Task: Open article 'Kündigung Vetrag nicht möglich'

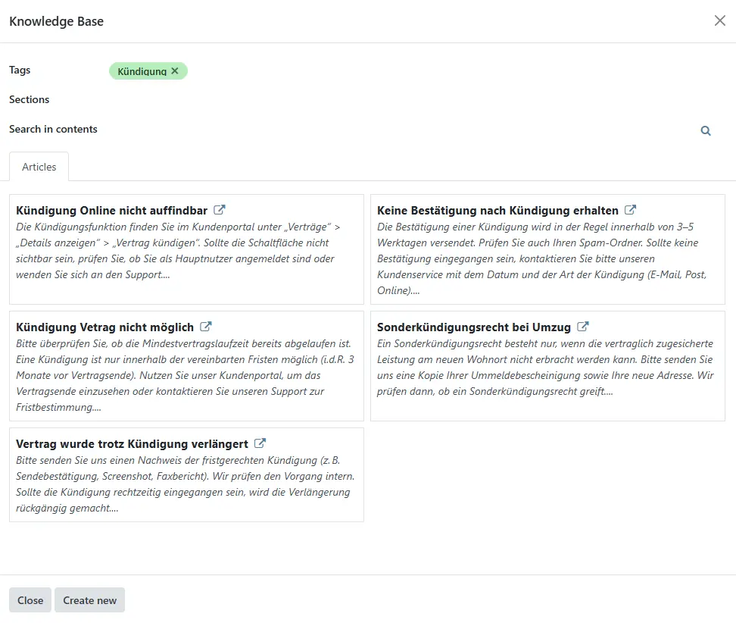Action: [104, 327]
